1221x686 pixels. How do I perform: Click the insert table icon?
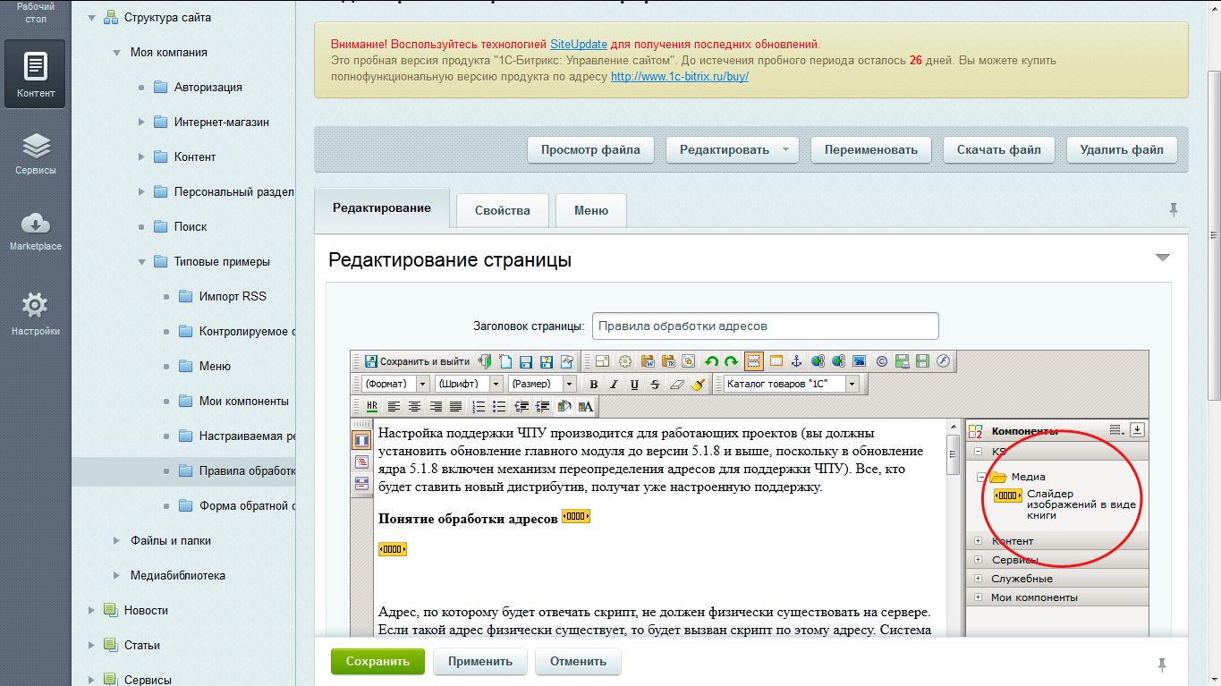pyautogui.click(x=776, y=361)
